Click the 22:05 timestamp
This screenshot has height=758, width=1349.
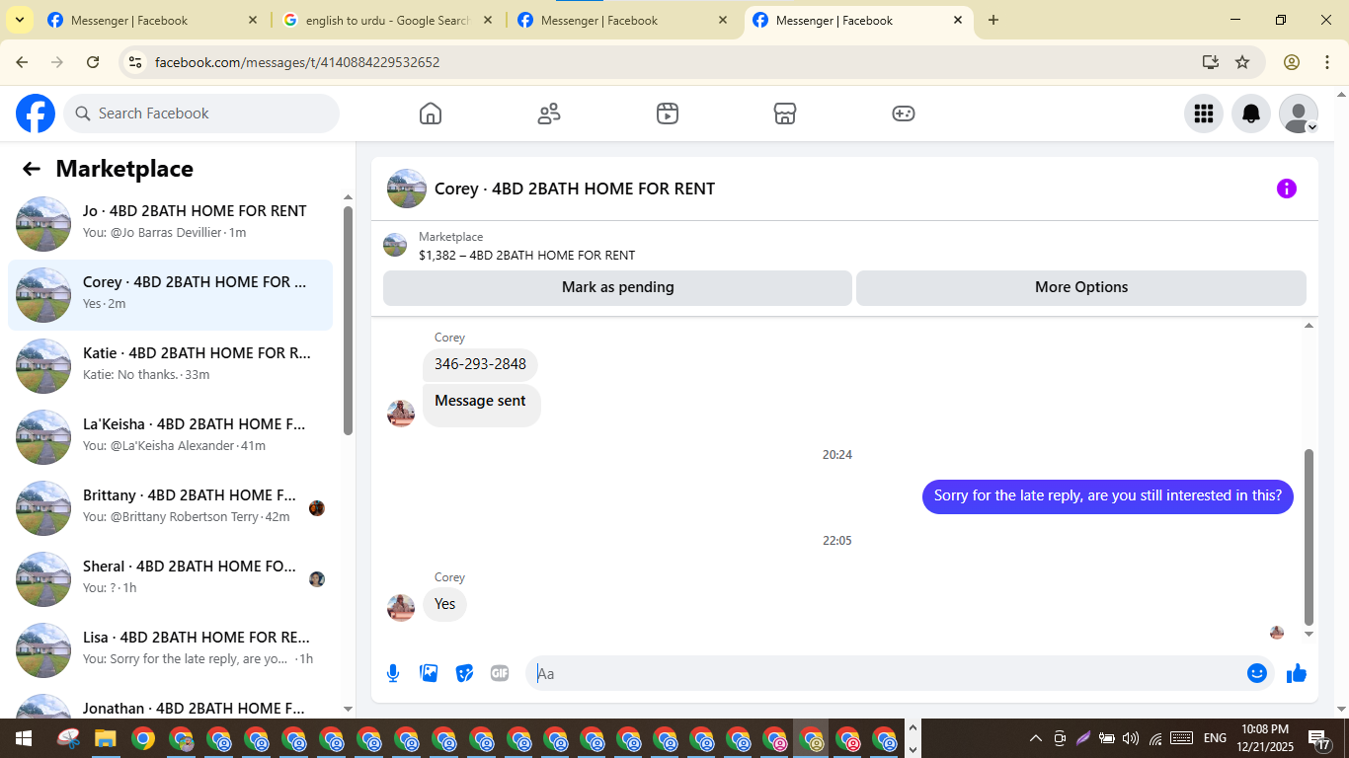tap(837, 541)
